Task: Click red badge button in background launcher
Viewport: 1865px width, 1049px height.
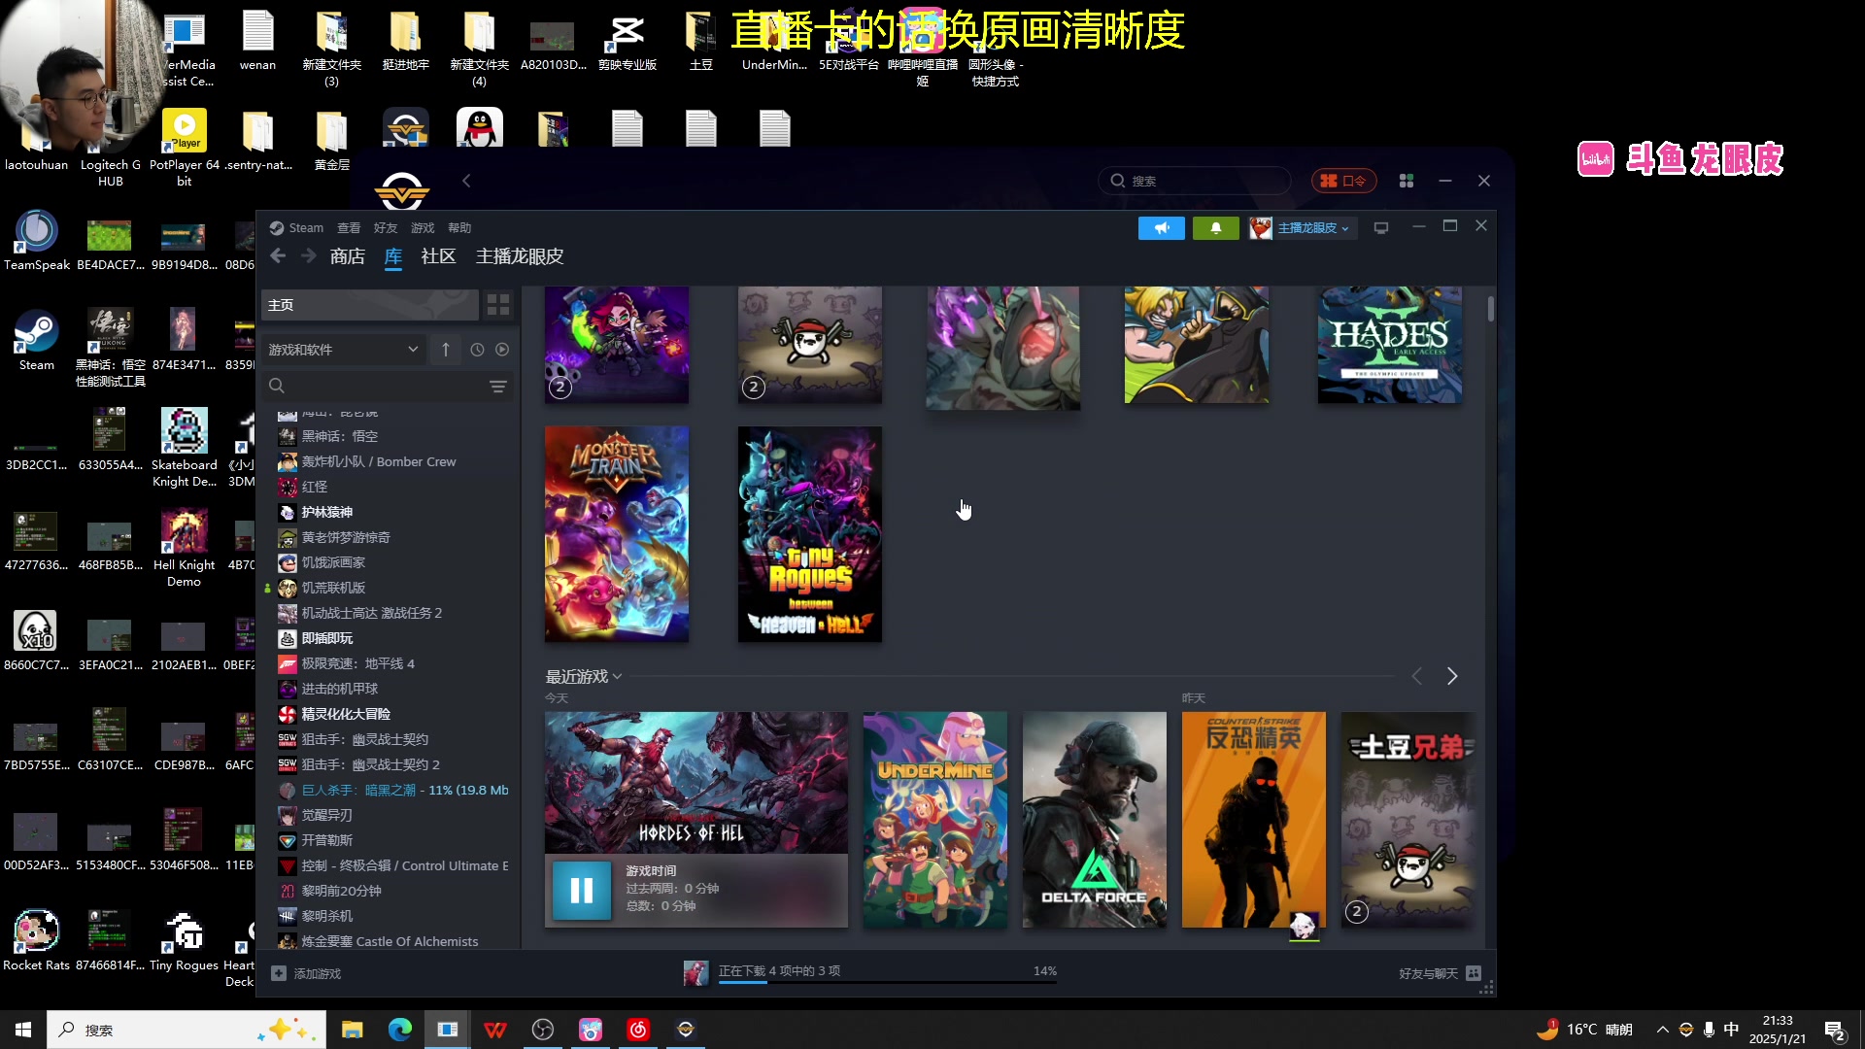Action: tap(1343, 181)
